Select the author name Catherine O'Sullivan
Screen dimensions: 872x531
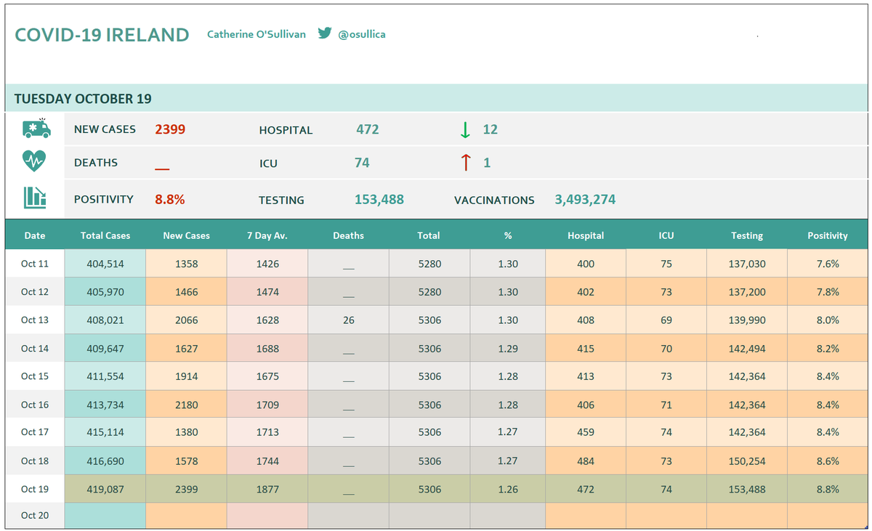click(x=257, y=34)
